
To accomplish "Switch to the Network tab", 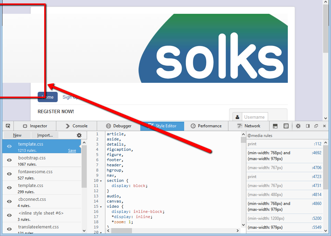I will pyautogui.click(x=249, y=126).
